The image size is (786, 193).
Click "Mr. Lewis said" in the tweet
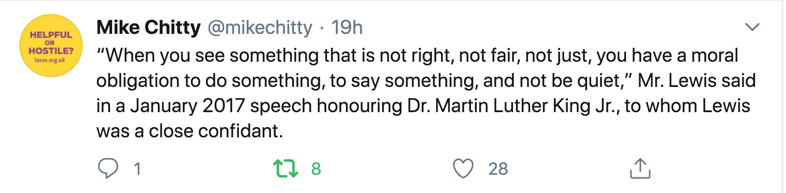(696, 81)
